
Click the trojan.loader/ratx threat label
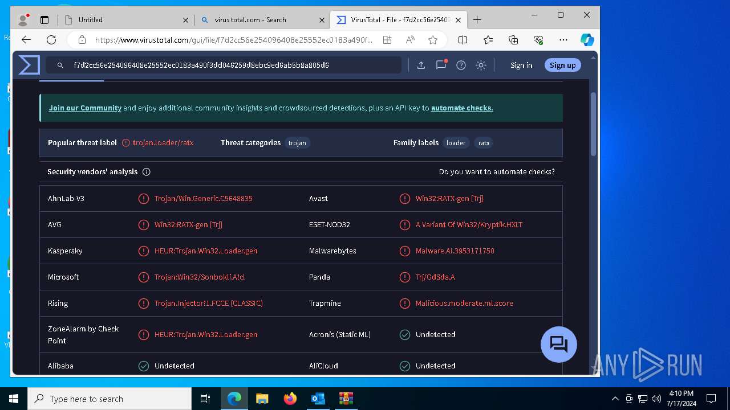163,143
